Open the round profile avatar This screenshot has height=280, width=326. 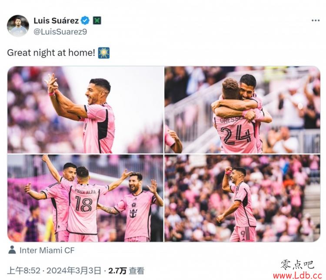click(x=18, y=26)
